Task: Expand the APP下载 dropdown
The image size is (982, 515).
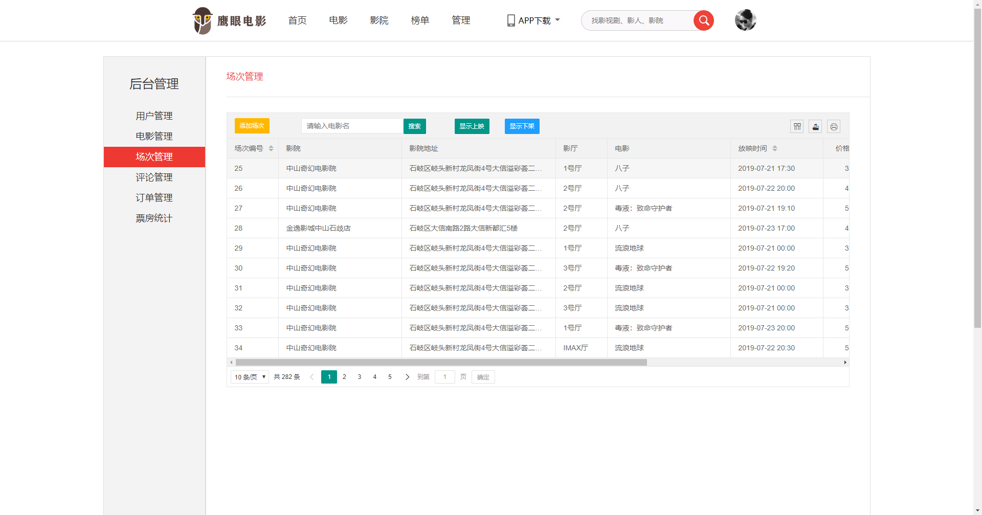Action: pos(533,20)
